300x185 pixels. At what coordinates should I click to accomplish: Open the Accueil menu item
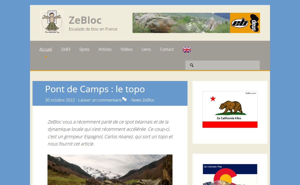coord(46,49)
